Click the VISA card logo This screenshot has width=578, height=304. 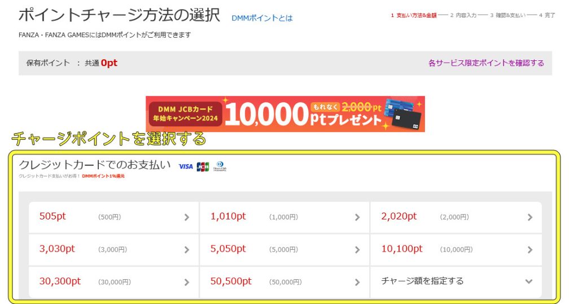coord(186,166)
